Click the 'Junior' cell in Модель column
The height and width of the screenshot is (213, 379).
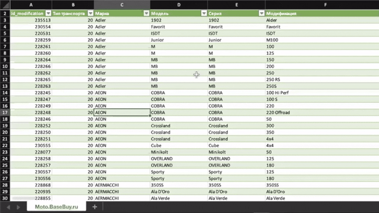[x=179, y=40]
